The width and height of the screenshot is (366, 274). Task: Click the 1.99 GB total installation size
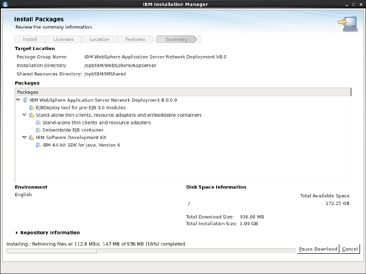[x=249, y=224]
